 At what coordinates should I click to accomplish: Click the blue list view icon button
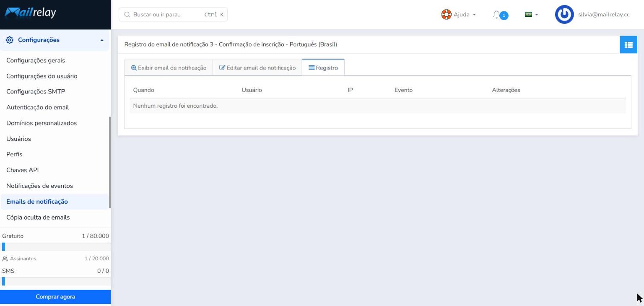(628, 45)
